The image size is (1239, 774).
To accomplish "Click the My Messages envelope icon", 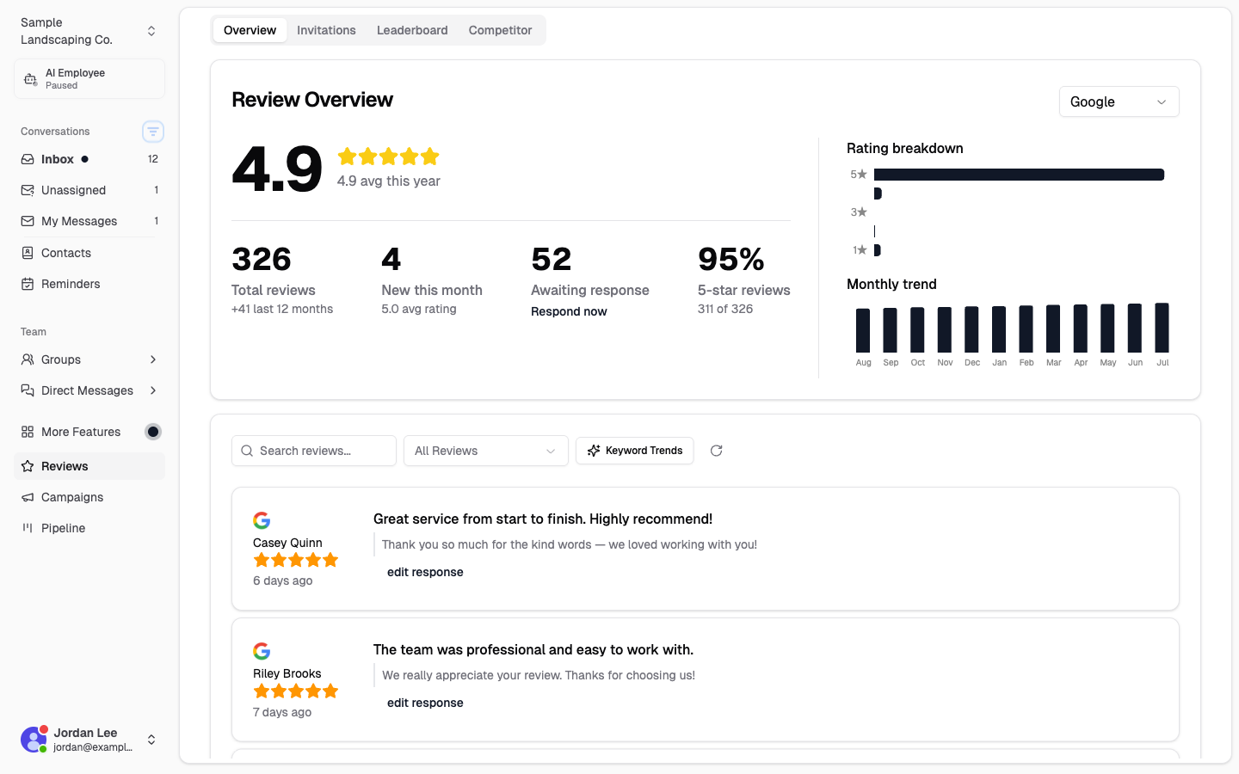I will 28,221.
